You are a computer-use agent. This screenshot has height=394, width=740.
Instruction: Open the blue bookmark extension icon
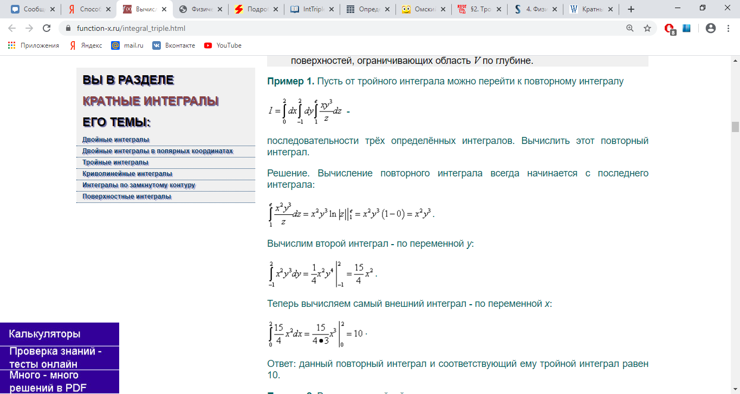pos(686,28)
